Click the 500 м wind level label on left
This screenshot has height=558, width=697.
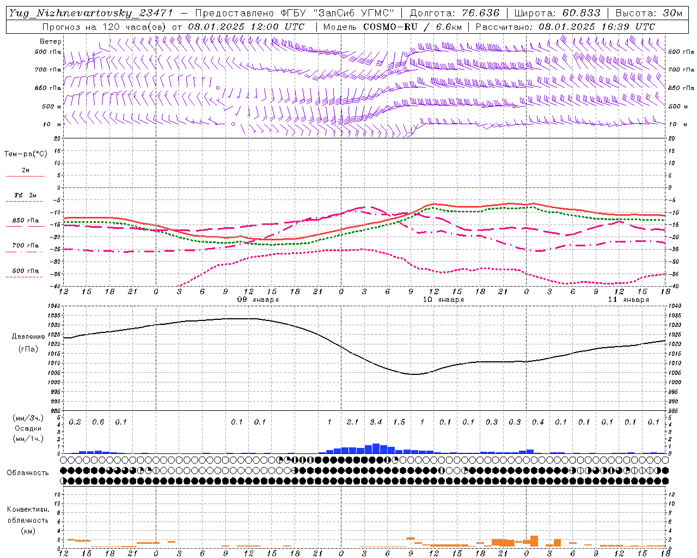52,106
